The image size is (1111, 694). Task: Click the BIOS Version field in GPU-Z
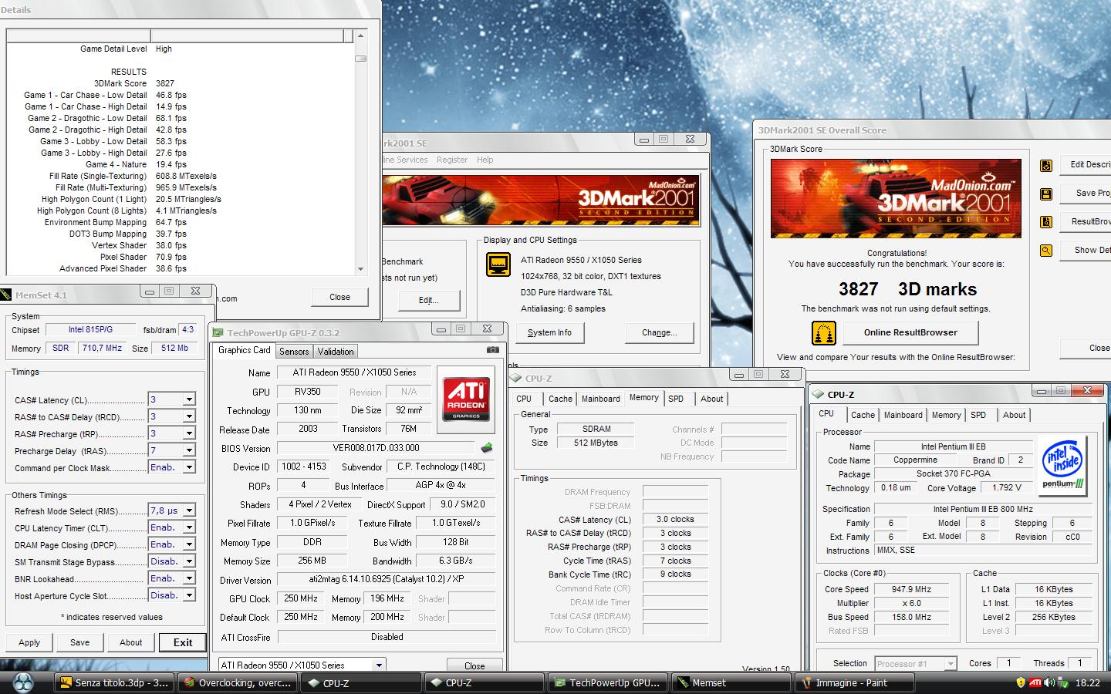(376, 448)
